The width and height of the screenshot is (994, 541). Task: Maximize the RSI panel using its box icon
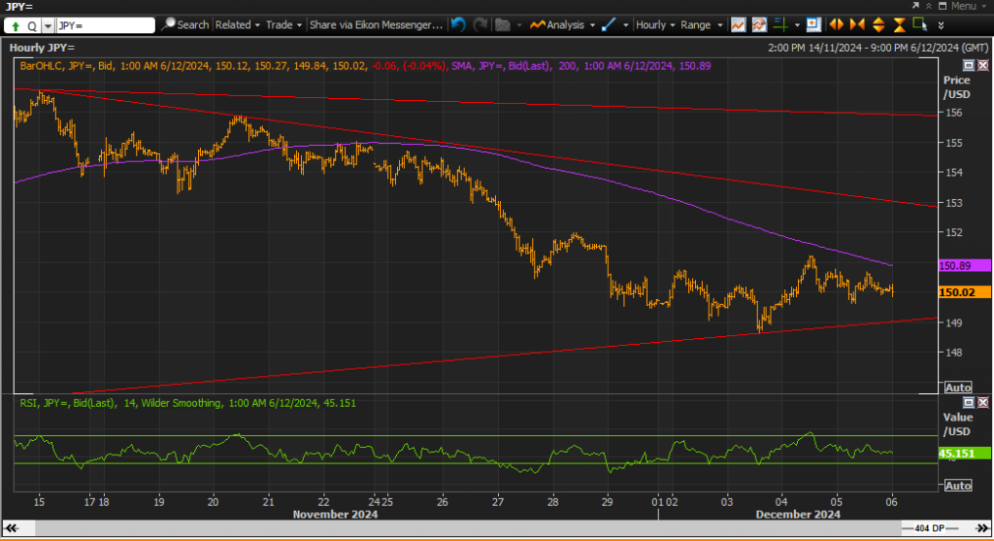(x=969, y=402)
